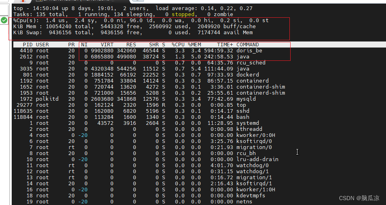Select kworker/1:0H process entry
Image resolution: width=386 pixels, height=205 pixels.
256,190
